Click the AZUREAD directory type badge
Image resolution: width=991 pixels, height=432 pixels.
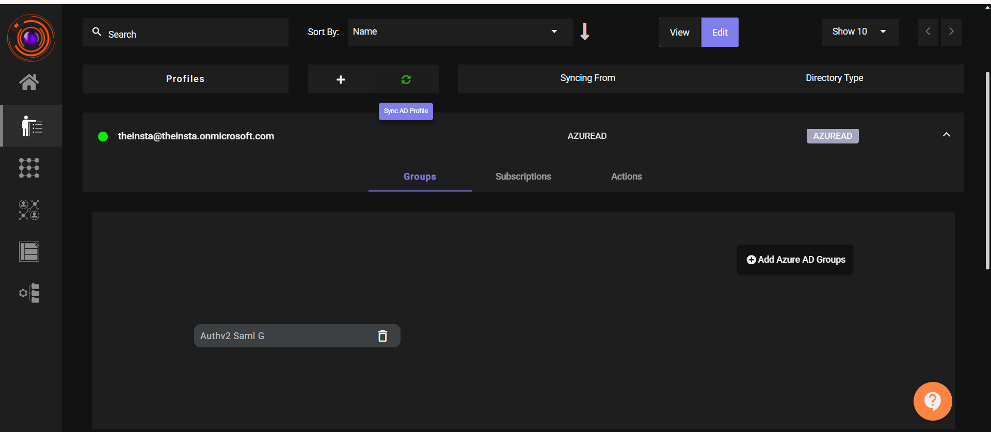click(x=833, y=136)
